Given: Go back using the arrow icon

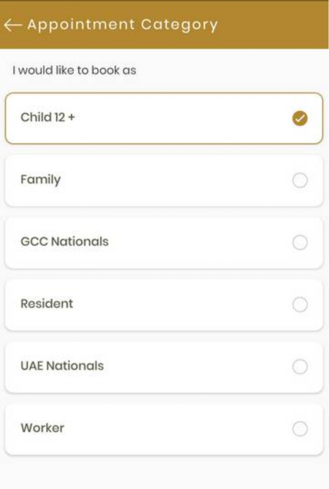Looking at the screenshot, I should 12,25.
